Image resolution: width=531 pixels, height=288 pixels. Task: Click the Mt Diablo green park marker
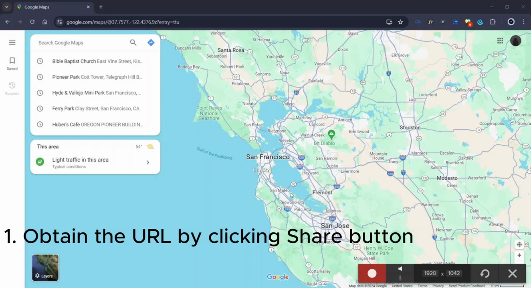coord(331,134)
